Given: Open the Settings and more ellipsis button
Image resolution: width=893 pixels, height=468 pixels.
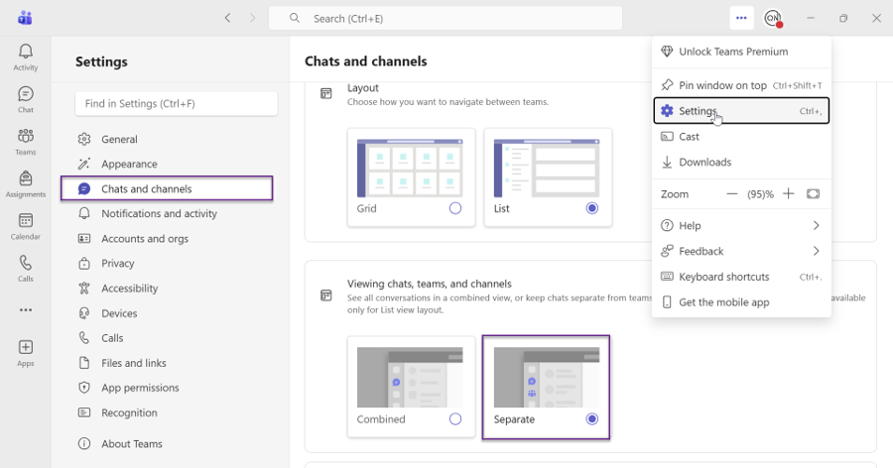Looking at the screenshot, I should [741, 18].
